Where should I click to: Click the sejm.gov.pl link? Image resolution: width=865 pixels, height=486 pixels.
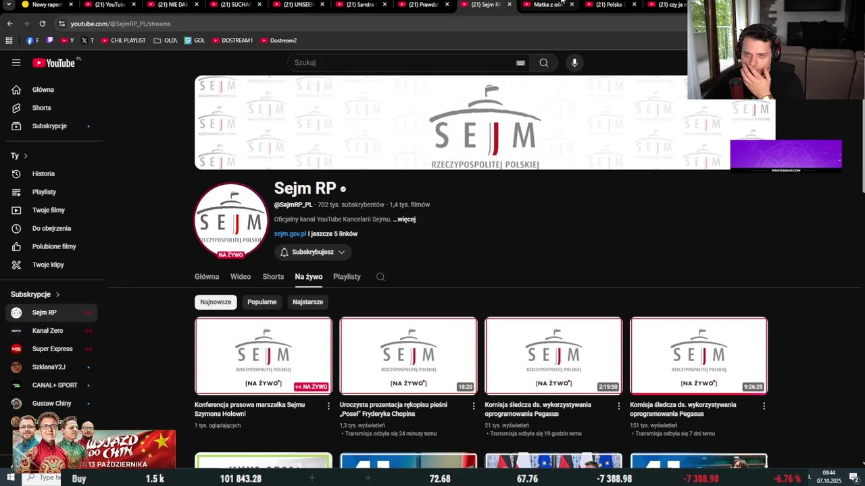click(290, 234)
